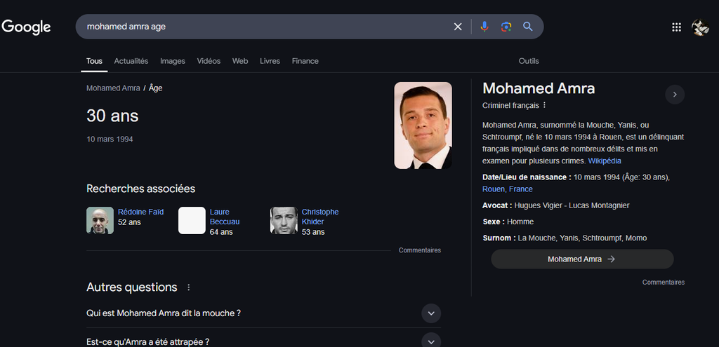
Task: Open the Google account avatar menu
Action: pyautogui.click(x=700, y=27)
